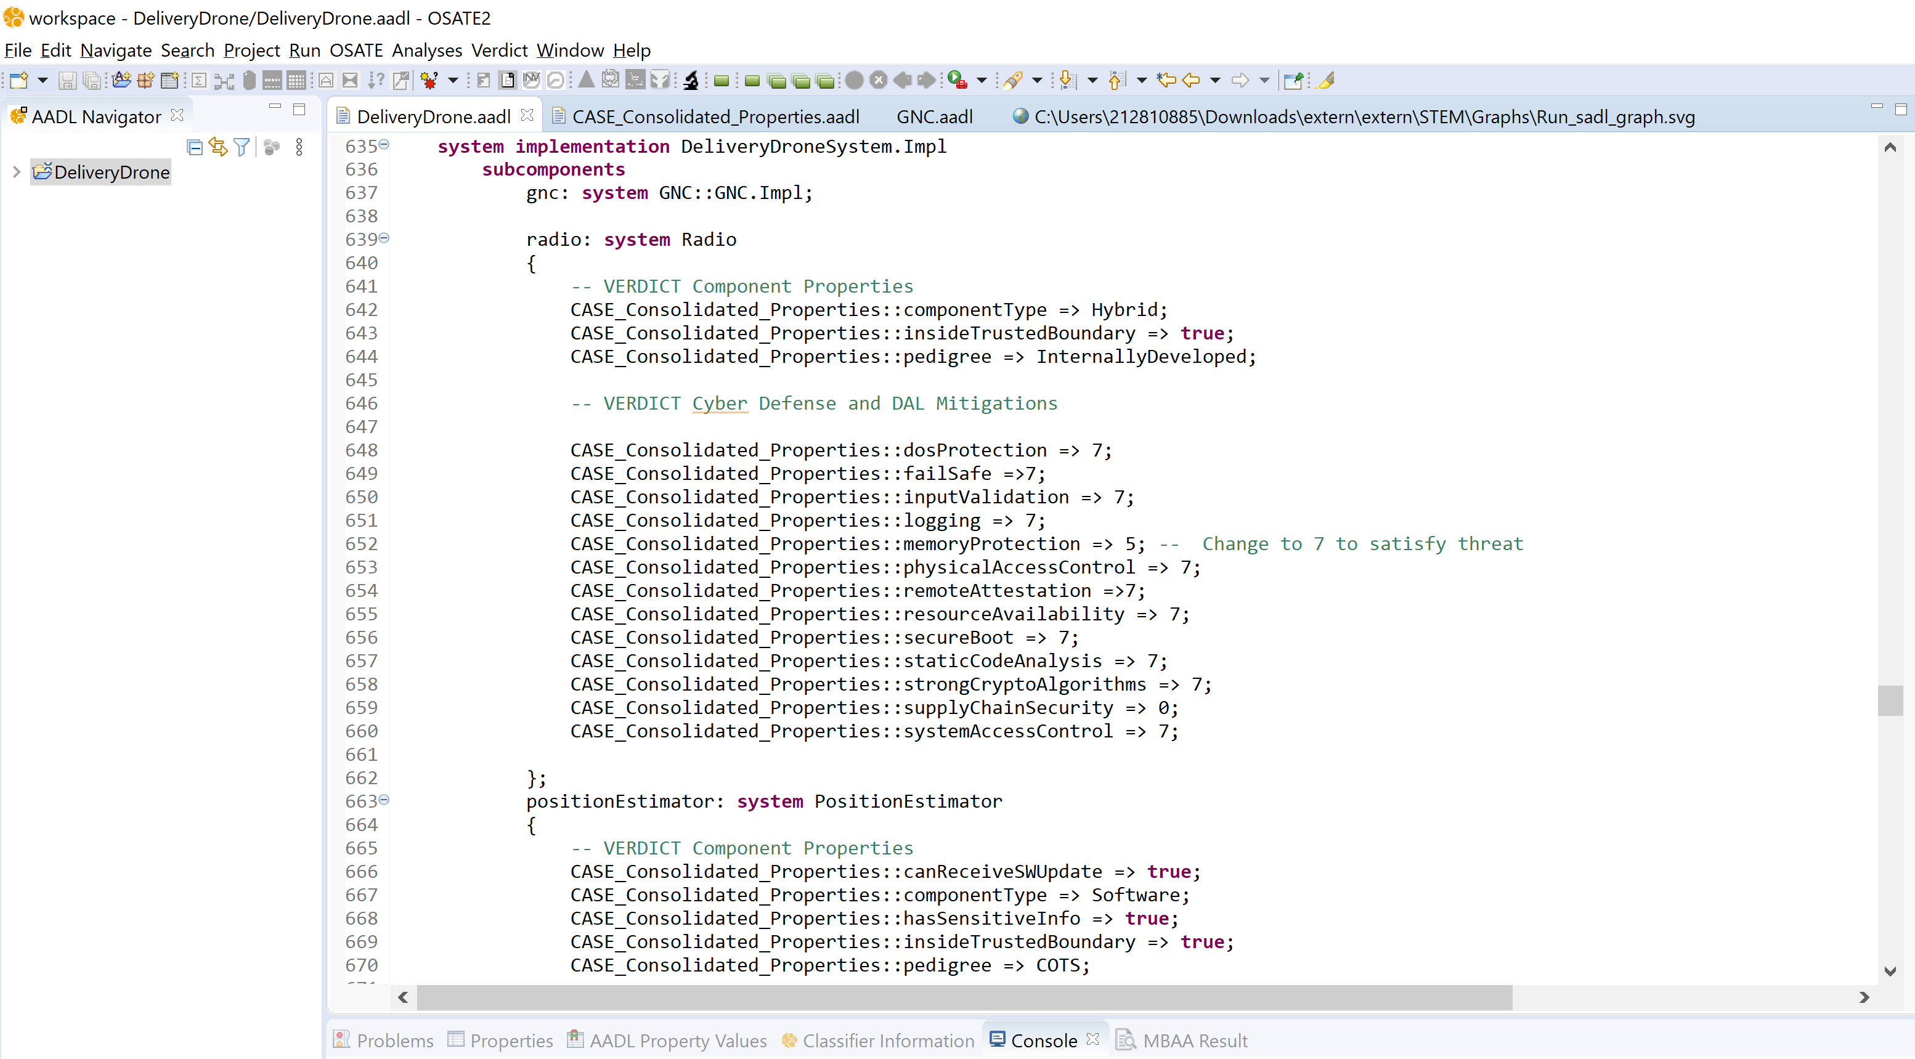The image size is (1915, 1059).
Task: Click the vertical scrollbar thumb in editor
Action: 1890,700
